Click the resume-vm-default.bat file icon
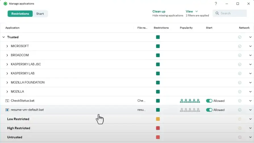This screenshot has width=254, height=143. [7, 110]
